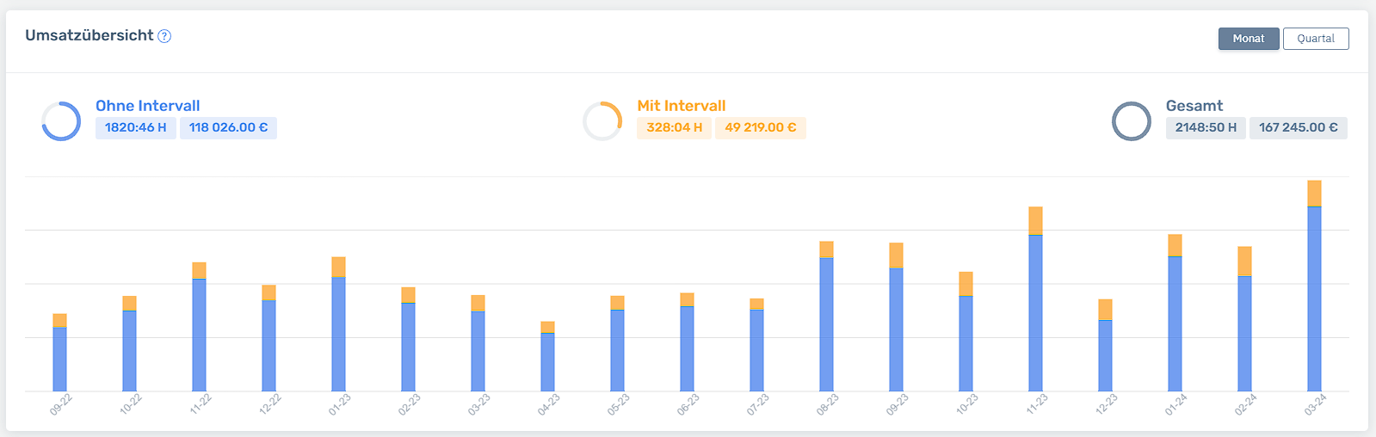Click the blue bar for 09-22
Screen dimensions: 1376x437
pyautogui.click(x=59, y=360)
